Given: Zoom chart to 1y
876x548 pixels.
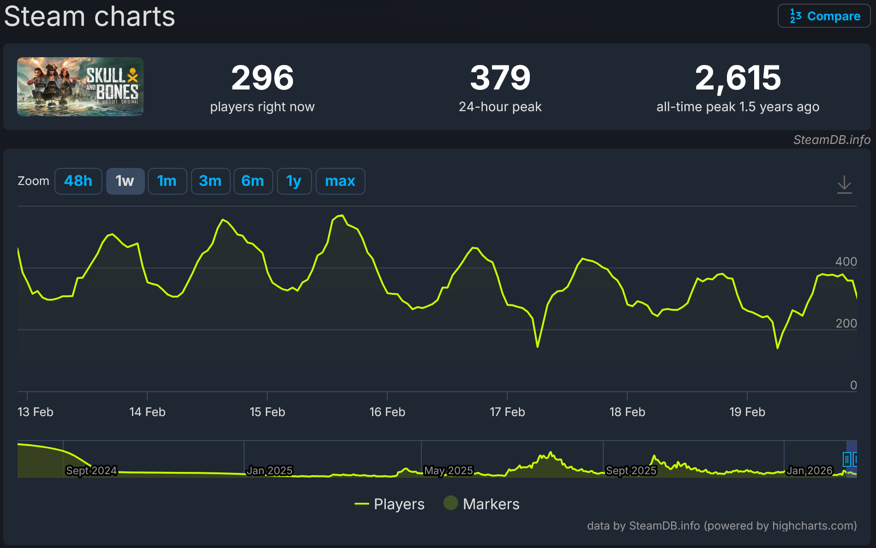Looking at the screenshot, I should coord(294,181).
